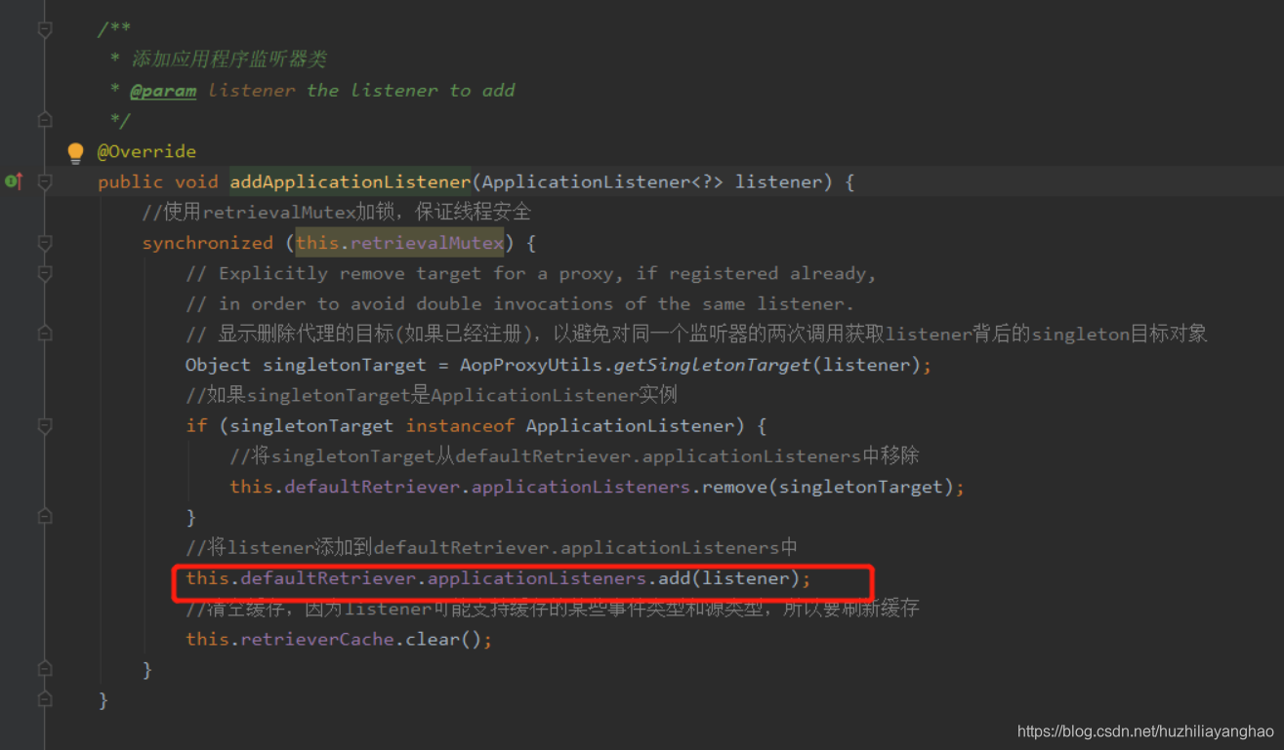Click the @param Javadoc tag
This screenshot has height=750, width=1284.
(163, 91)
